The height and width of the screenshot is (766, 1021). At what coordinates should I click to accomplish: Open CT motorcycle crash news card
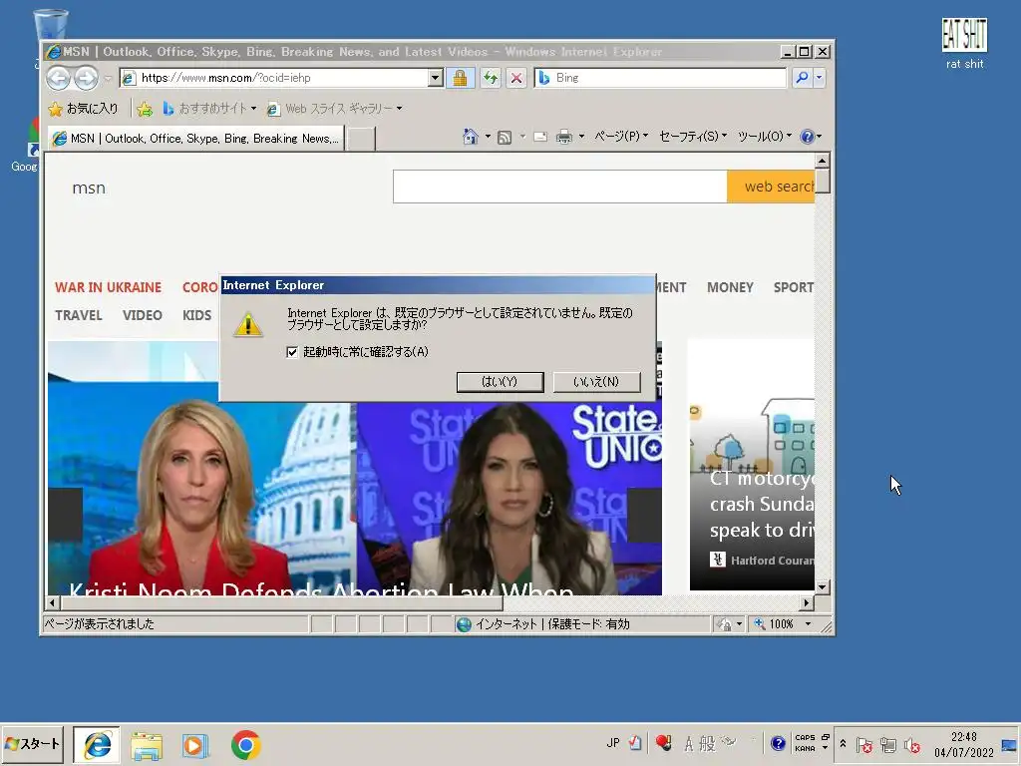(752, 465)
